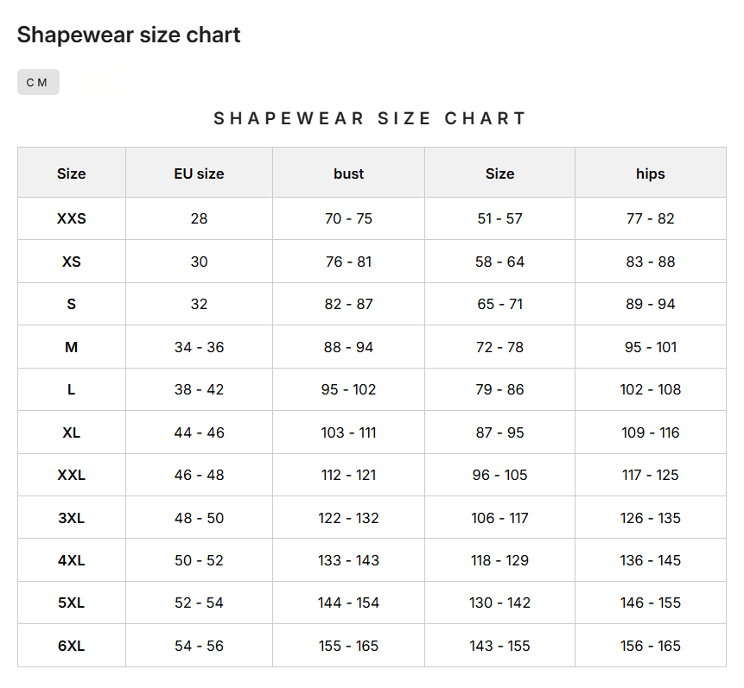The image size is (744, 688).
Task: Click the 6XL row at chart bottom
Action: (x=71, y=645)
